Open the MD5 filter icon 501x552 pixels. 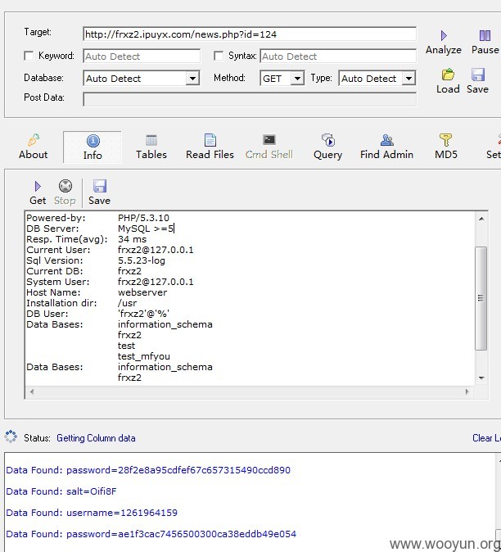[x=445, y=140]
